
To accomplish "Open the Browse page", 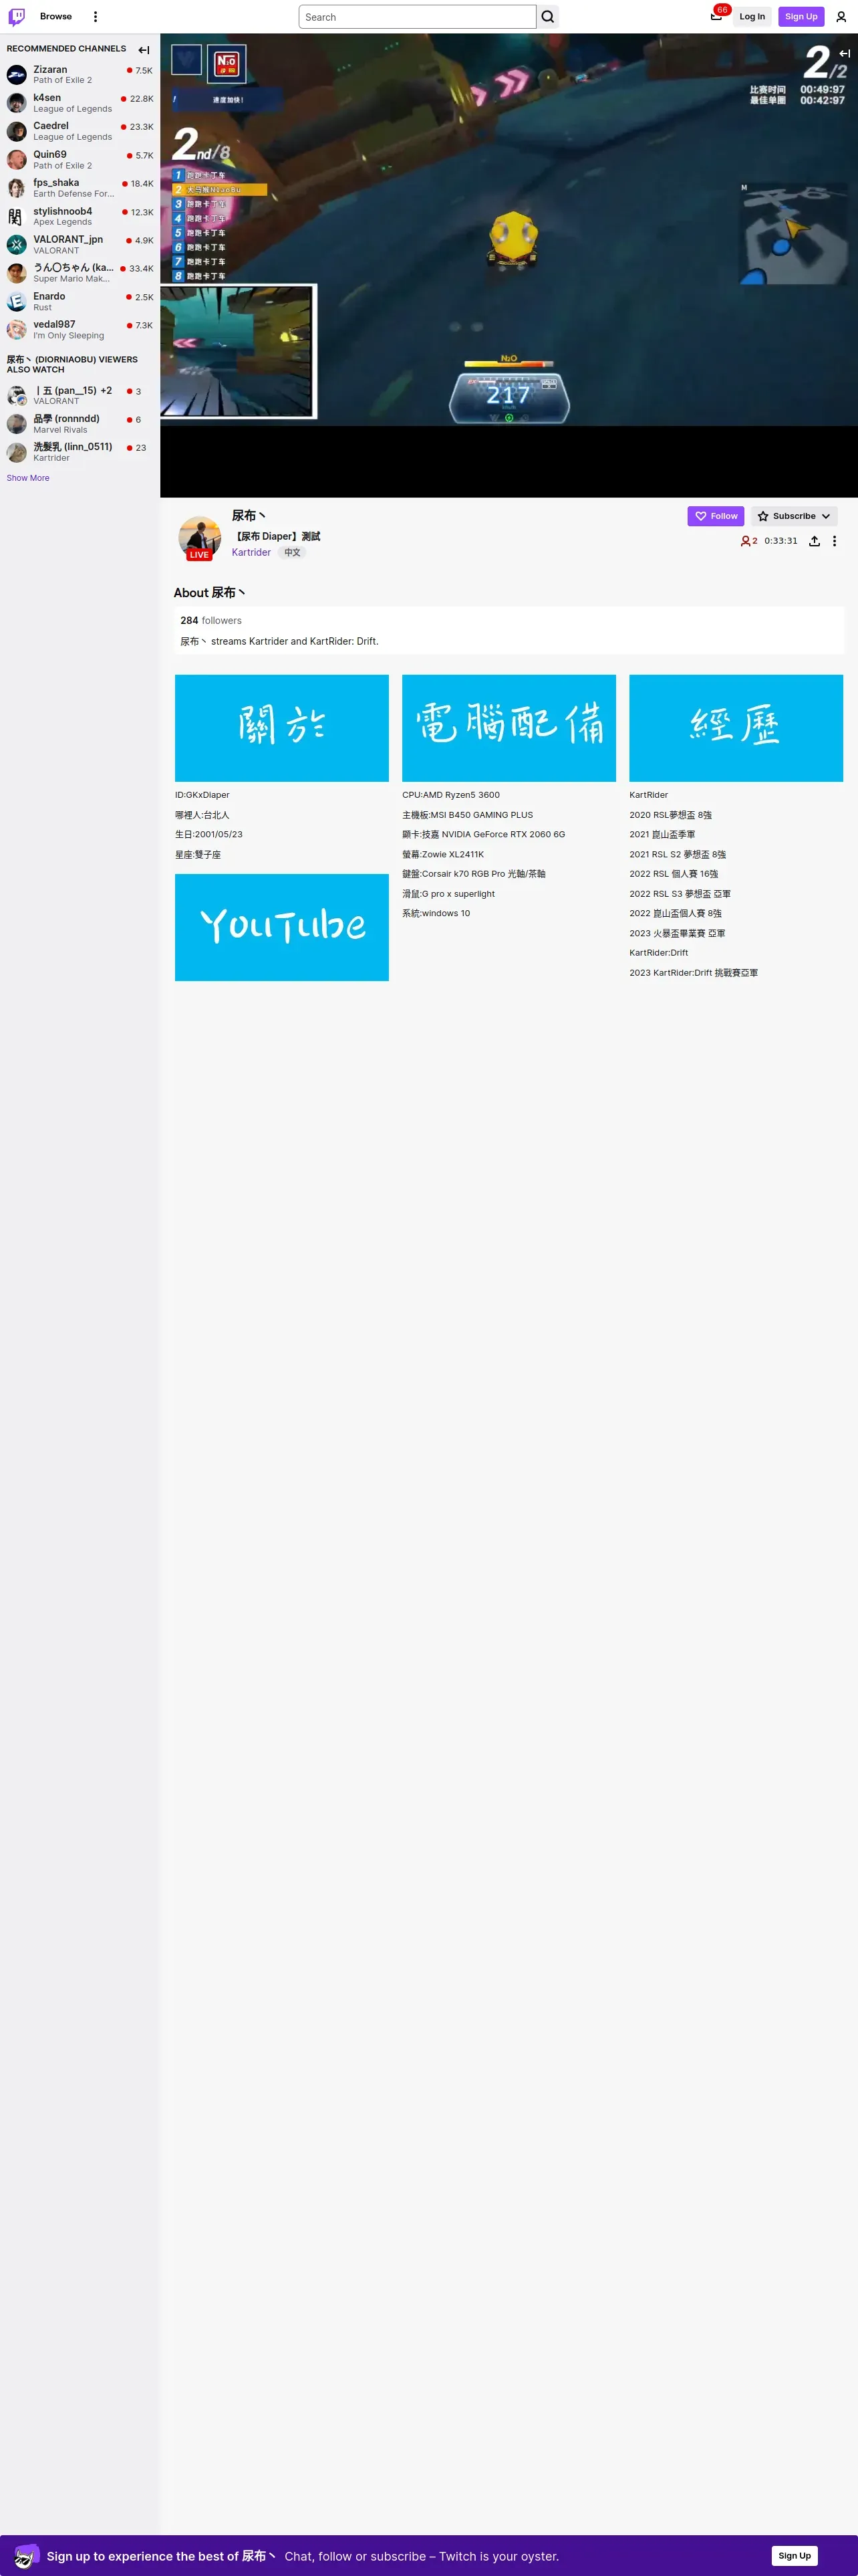I will (x=56, y=17).
